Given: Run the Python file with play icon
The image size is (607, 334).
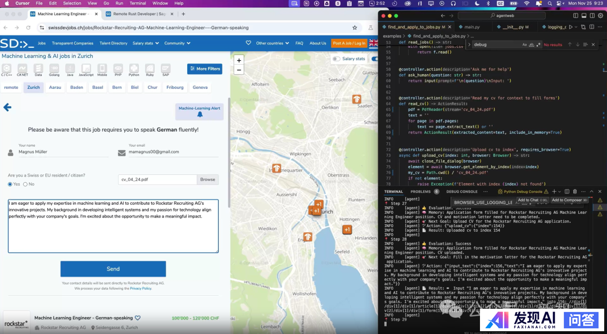Looking at the screenshot, I should (571, 27).
